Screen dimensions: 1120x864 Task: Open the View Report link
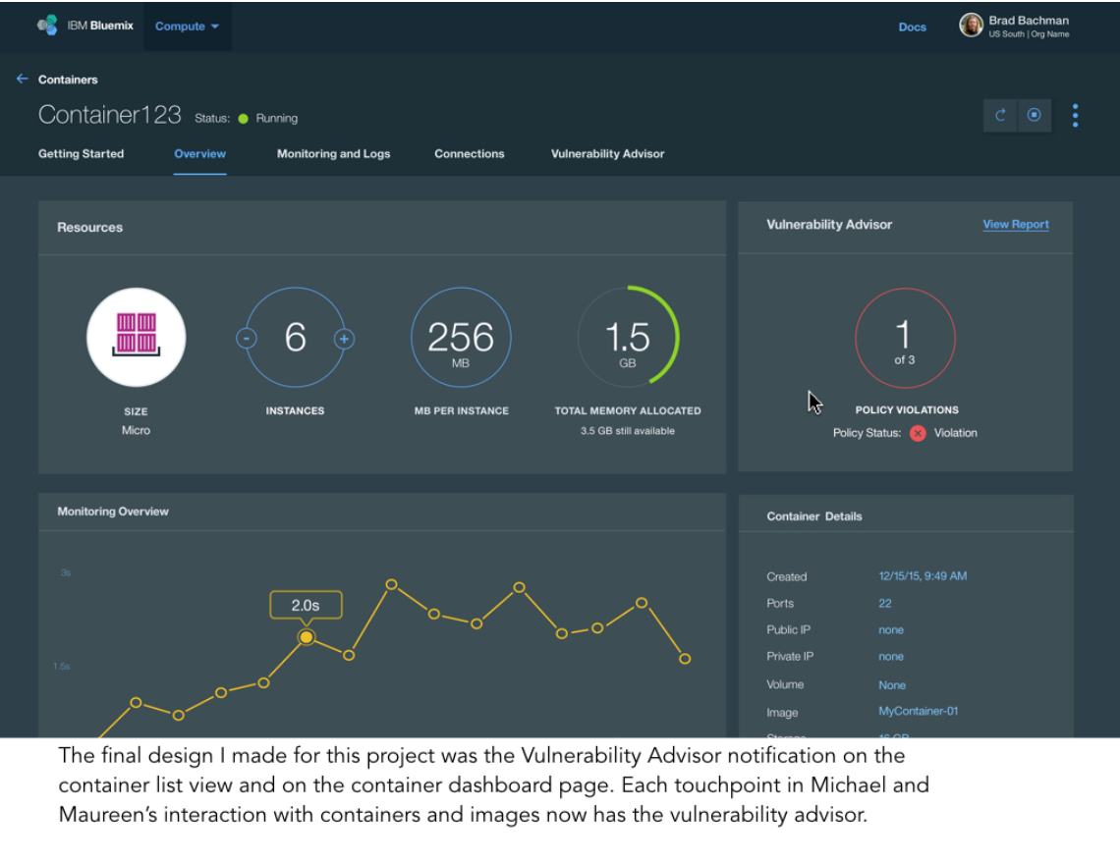click(x=1016, y=224)
